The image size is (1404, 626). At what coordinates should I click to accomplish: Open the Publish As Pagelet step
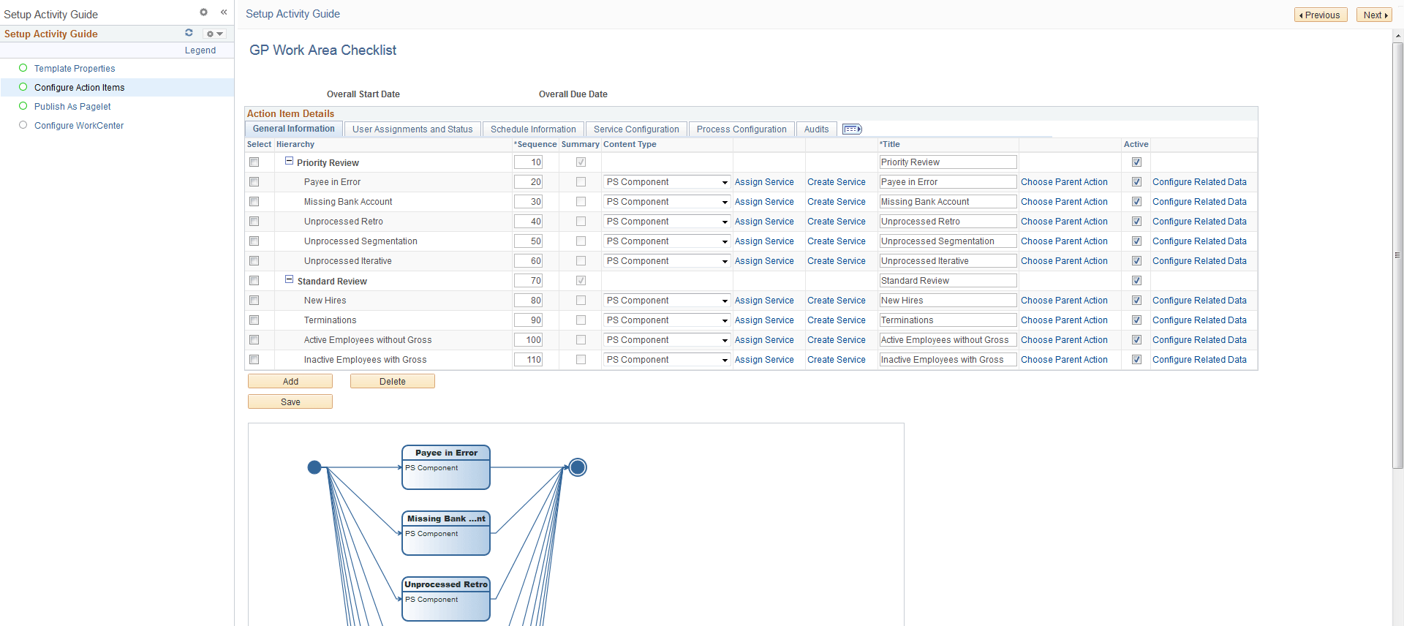tap(72, 107)
